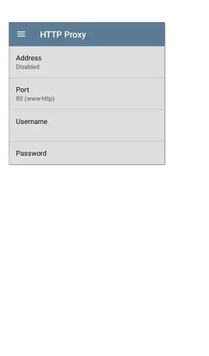The height and width of the screenshot is (356, 209).
Task: Click the Port label text
Action: click(23, 90)
